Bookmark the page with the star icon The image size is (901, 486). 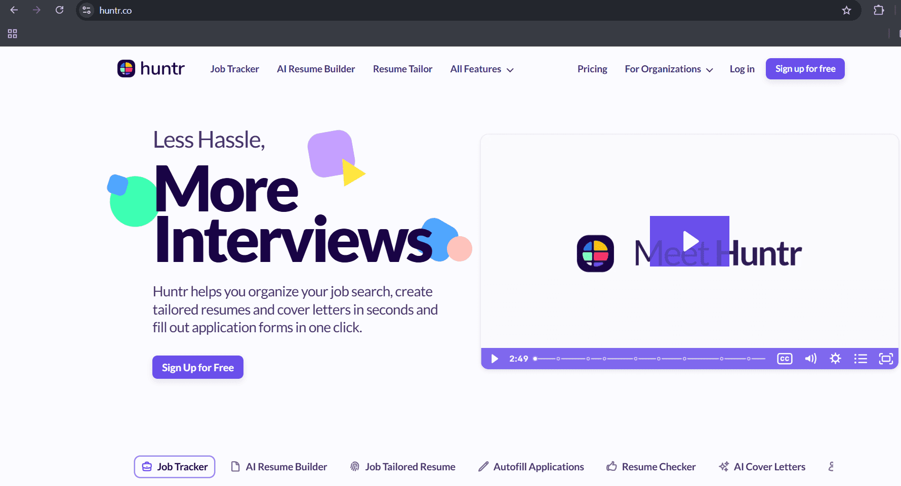coord(846,10)
